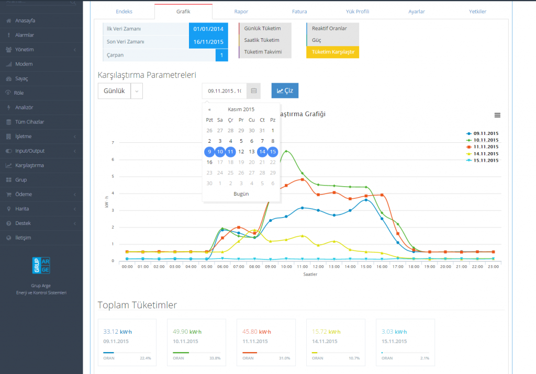Select Günlük Tüketim chart option

[265, 29]
